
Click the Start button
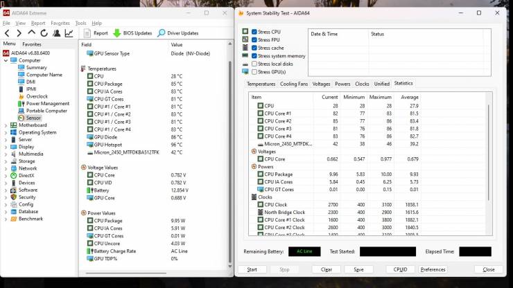(252, 269)
